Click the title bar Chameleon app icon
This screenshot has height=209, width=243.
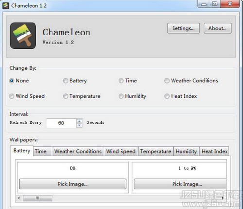pyautogui.click(x=6, y=6)
